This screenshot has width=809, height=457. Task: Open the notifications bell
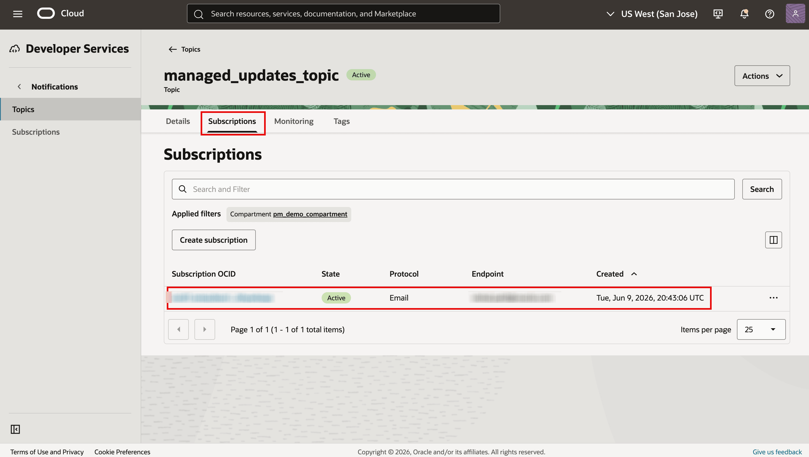(744, 14)
